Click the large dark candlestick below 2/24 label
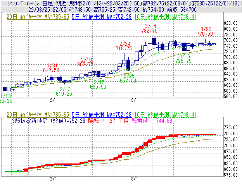 (x=128, y=65)
